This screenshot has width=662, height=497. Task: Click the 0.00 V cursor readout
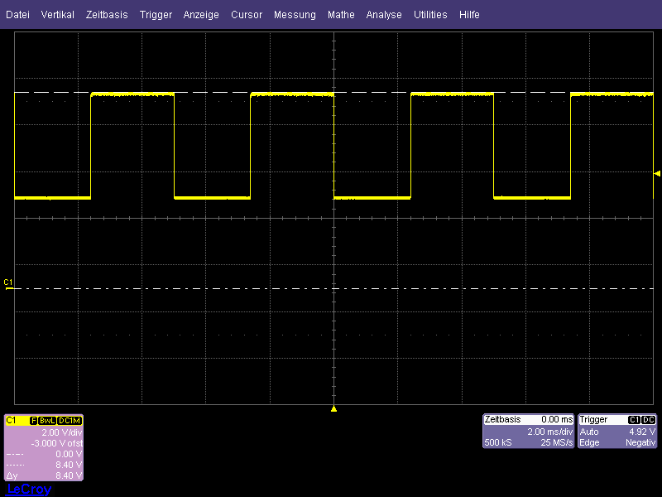click(x=69, y=454)
